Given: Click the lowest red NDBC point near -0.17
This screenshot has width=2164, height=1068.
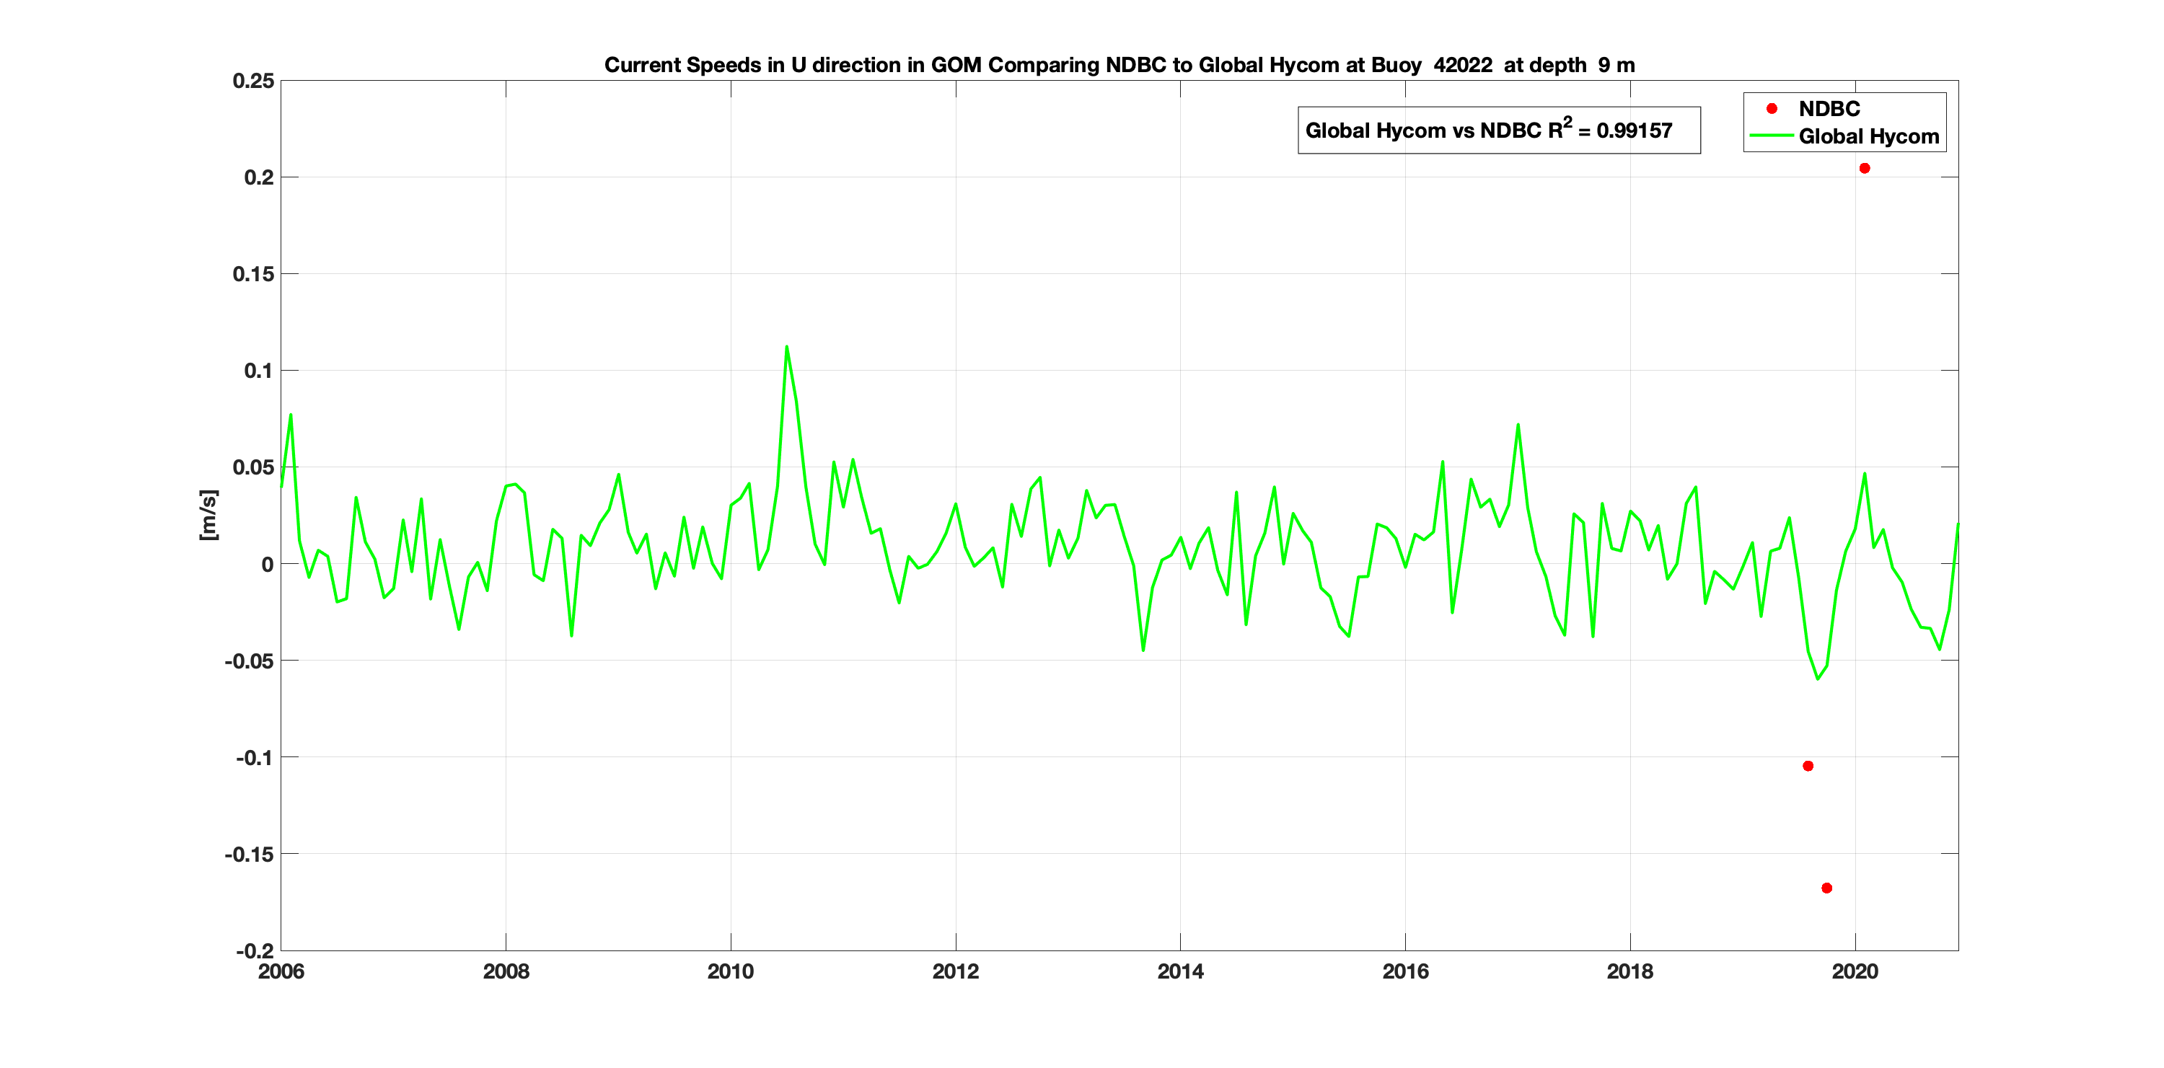Looking at the screenshot, I should pos(1826,888).
